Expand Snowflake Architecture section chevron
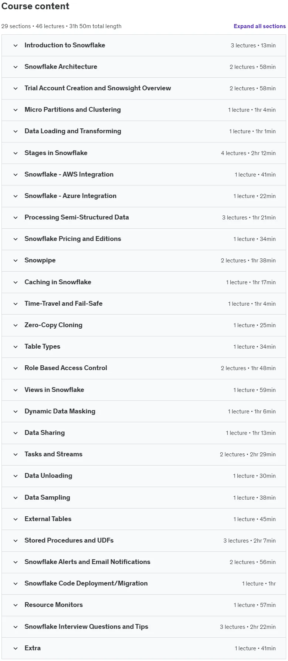The width and height of the screenshot is (288, 661). tap(16, 67)
